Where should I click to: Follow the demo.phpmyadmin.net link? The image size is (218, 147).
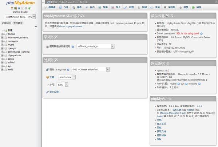(x=71, y=26)
